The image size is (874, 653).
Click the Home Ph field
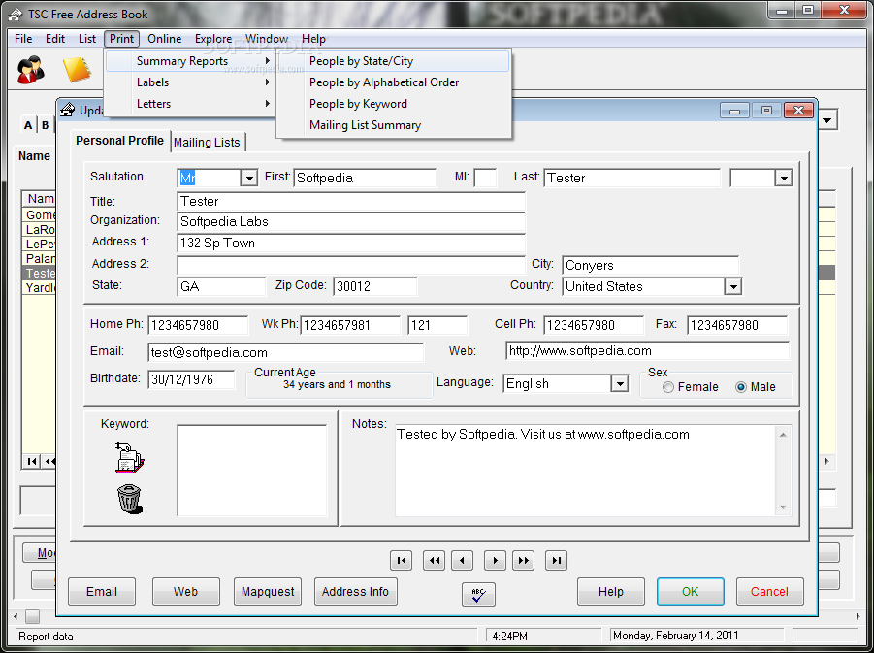(198, 325)
